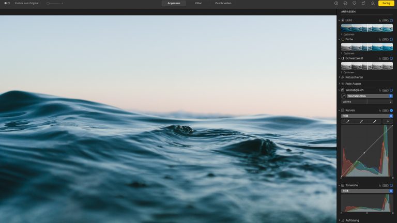
Task: Open the Zuschneiden tab
Action: (223, 3)
